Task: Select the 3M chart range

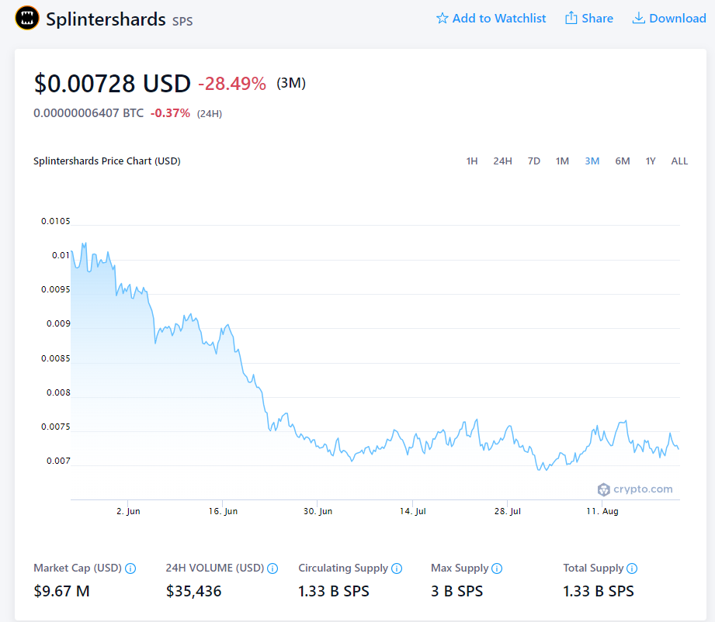Action: [x=592, y=161]
